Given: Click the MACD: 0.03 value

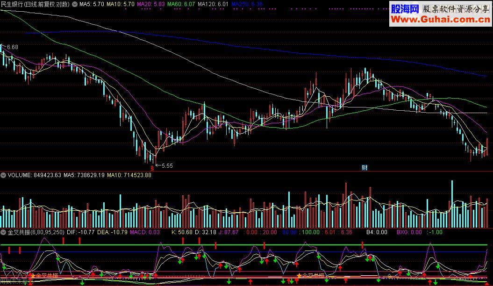Looking at the screenshot, I should click(x=145, y=232).
